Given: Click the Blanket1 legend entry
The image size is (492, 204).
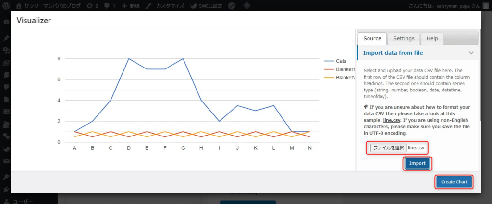Looking at the screenshot, I should pos(344,69).
